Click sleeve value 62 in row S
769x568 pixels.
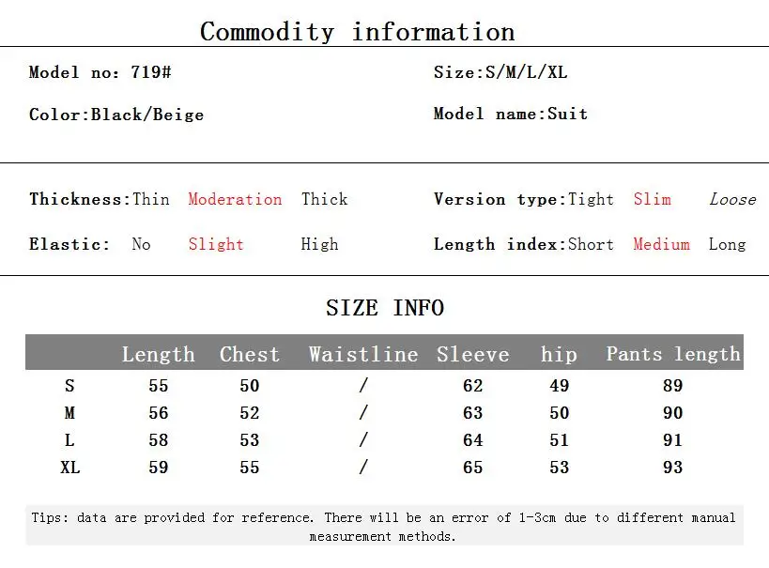473,386
